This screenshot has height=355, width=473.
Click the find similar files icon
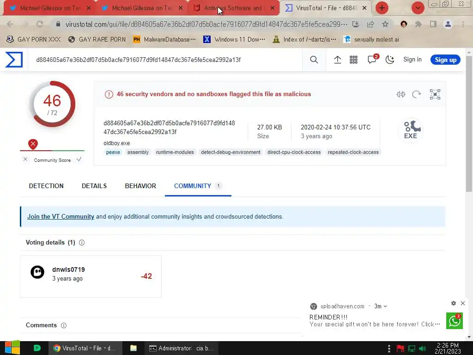400,94
